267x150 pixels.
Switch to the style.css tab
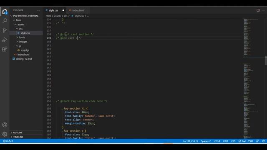(x=53, y=10)
